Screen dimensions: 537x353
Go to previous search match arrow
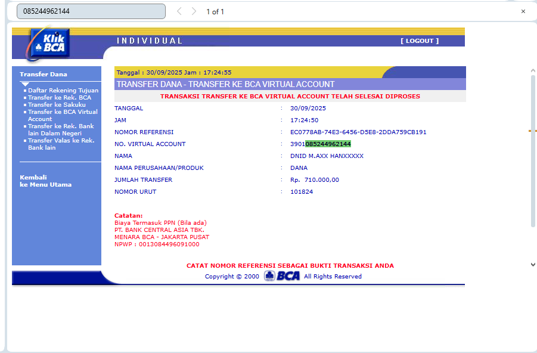pyautogui.click(x=179, y=11)
